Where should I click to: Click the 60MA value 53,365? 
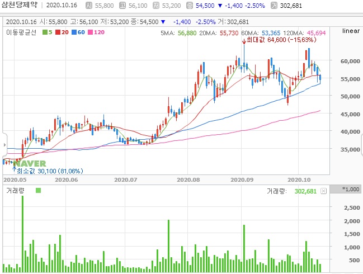(x=271, y=33)
